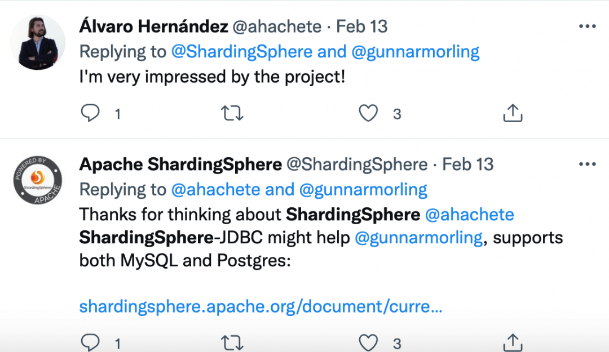Screen dimensions: 609x352
Task: Open Feb 13 timestamp on Álvaro's tweet
Action: (x=362, y=26)
